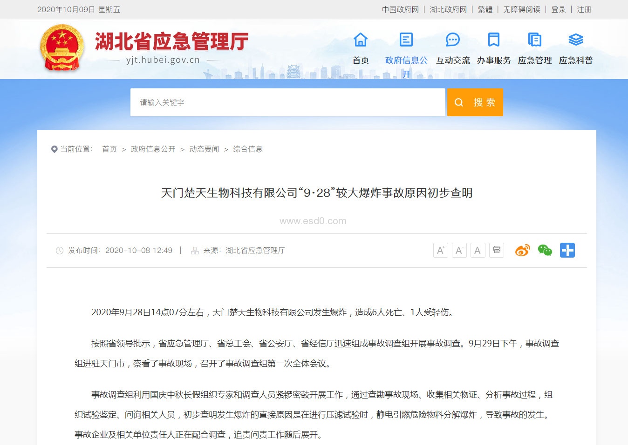The height and width of the screenshot is (445, 628).
Task: Click the 登录 login link
Action: [x=558, y=10]
